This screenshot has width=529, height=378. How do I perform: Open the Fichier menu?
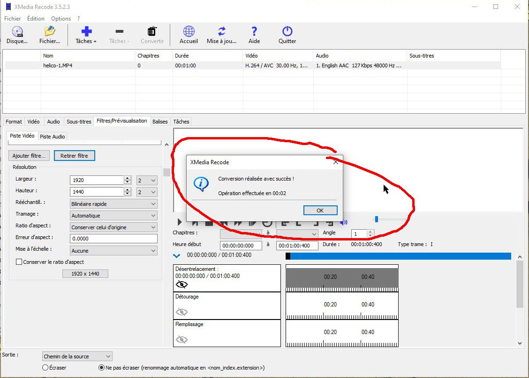[x=12, y=19]
